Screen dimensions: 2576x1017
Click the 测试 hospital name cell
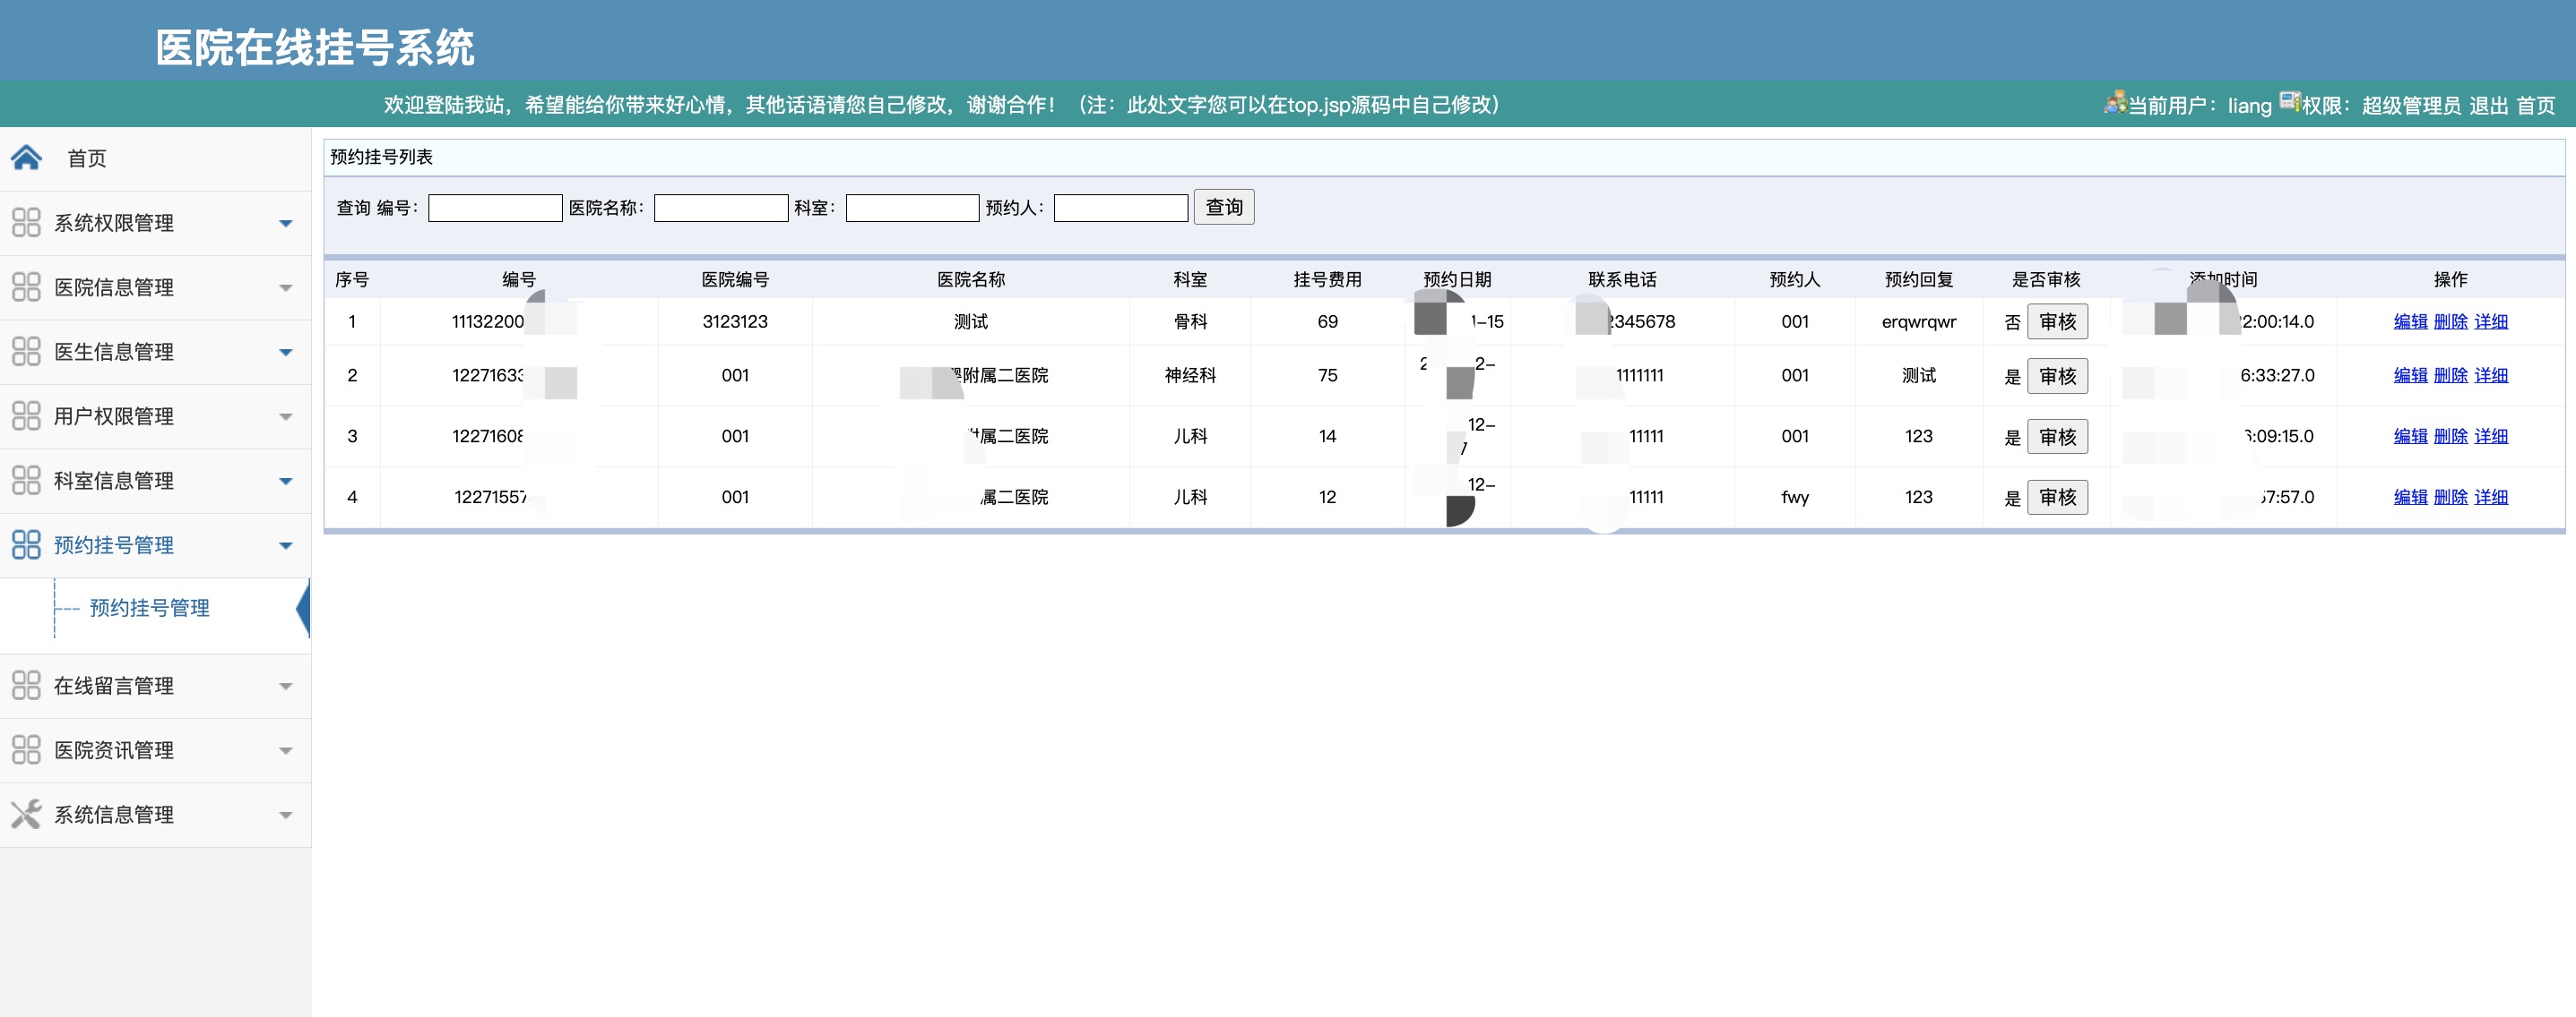[970, 321]
